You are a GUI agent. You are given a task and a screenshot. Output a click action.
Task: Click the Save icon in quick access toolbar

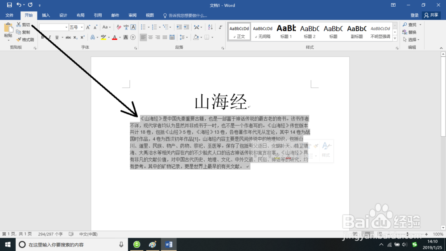9,5
